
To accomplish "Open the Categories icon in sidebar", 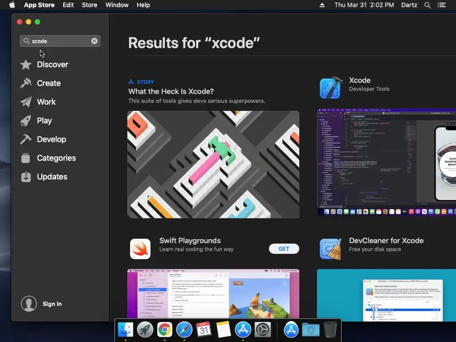I will click(x=25, y=158).
